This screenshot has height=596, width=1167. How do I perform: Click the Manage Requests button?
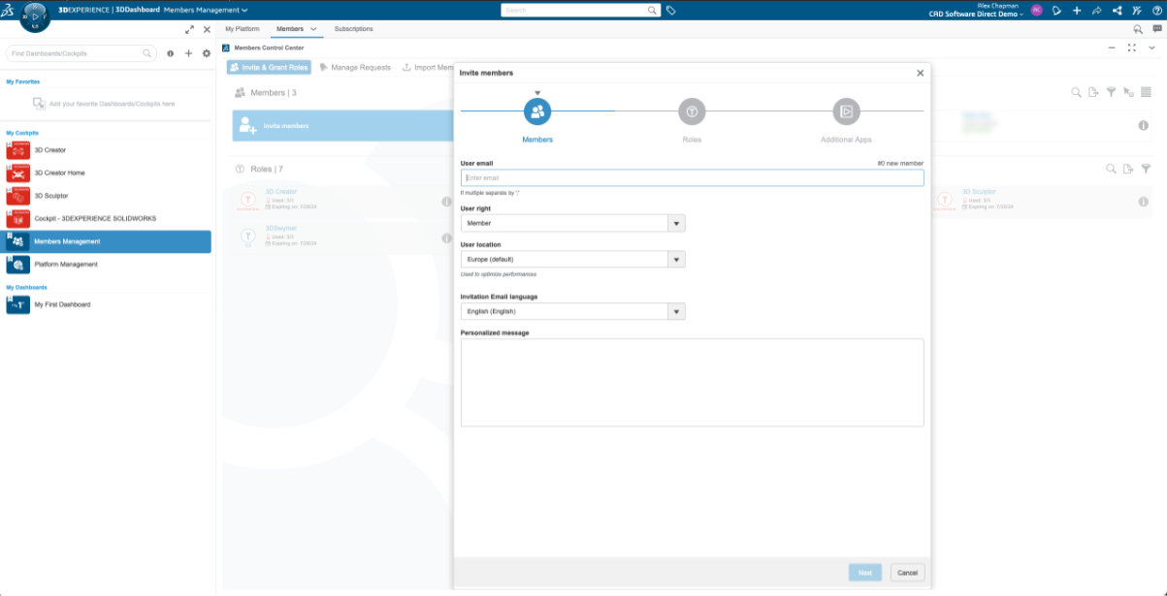click(x=355, y=68)
